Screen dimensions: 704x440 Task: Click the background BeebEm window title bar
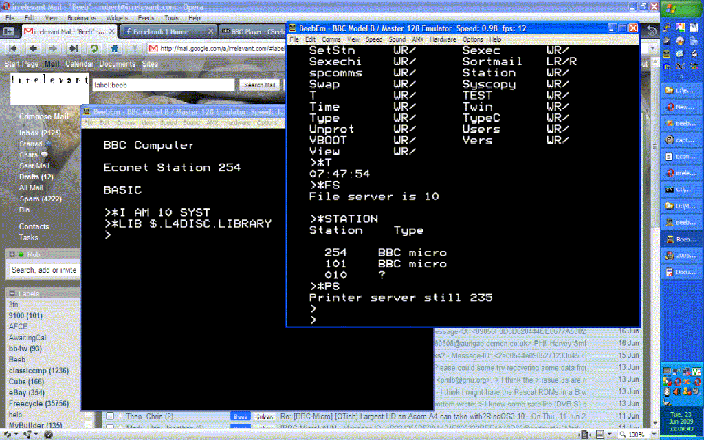(x=183, y=112)
